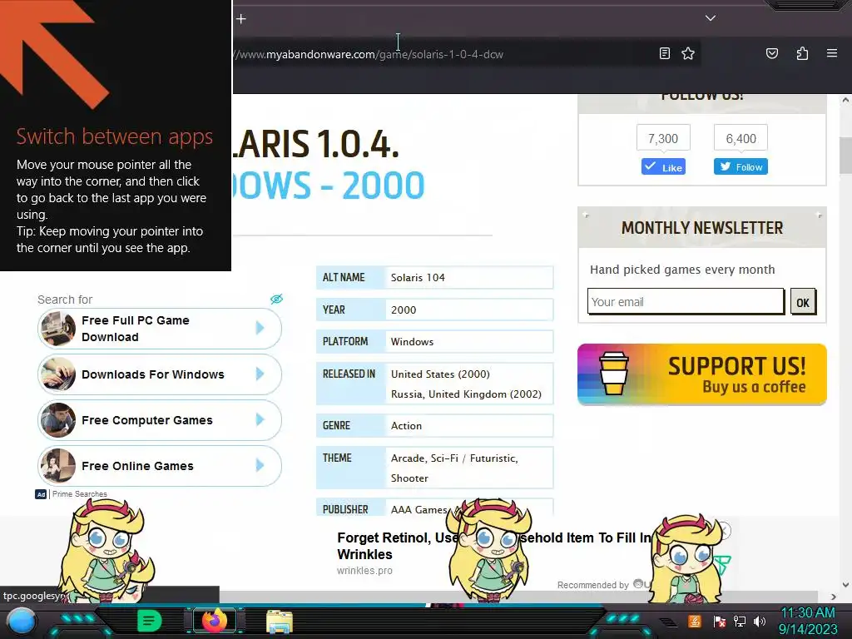The width and height of the screenshot is (852, 639).
Task: Click the Sci-Fi / Futuristic theme link
Action: (473, 458)
